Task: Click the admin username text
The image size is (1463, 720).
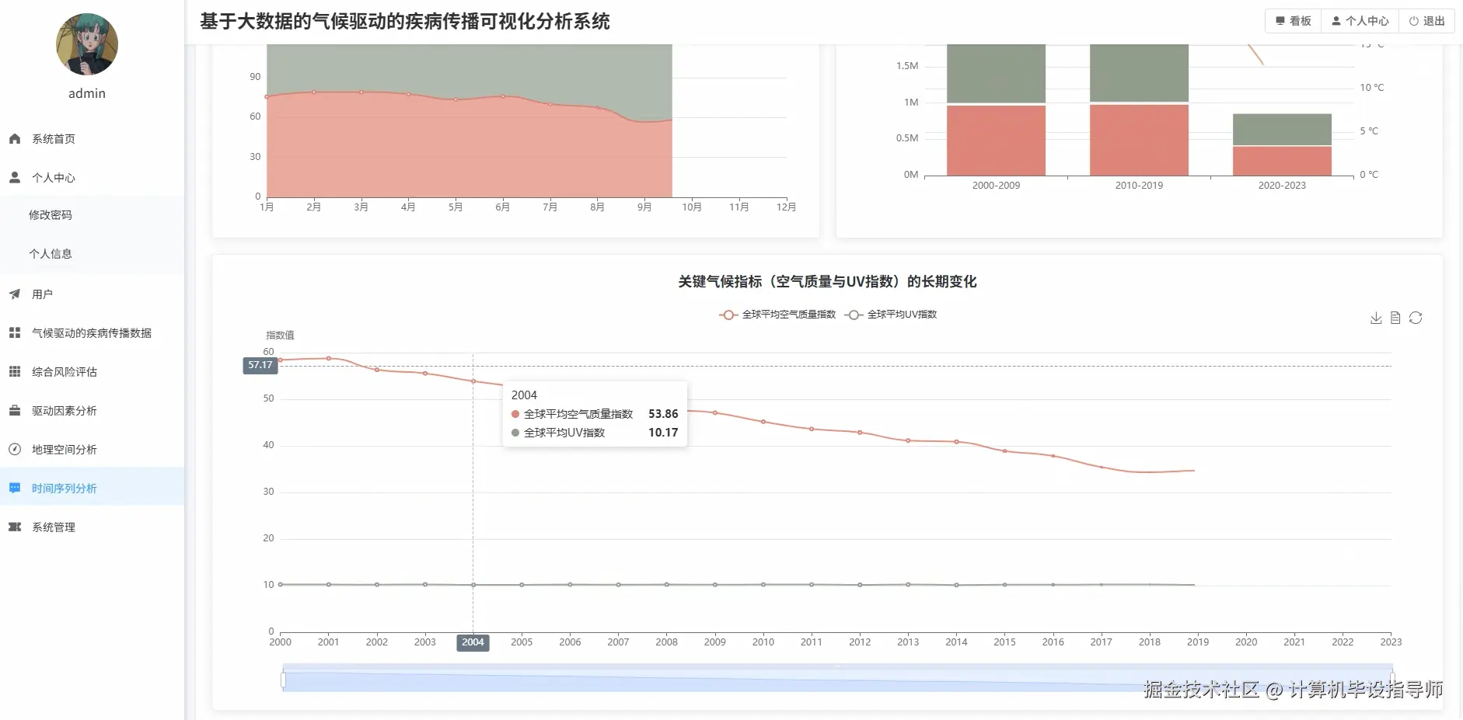Action: 87,93
